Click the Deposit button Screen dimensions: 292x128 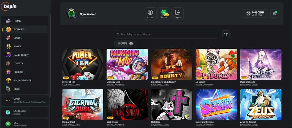click(164, 14)
